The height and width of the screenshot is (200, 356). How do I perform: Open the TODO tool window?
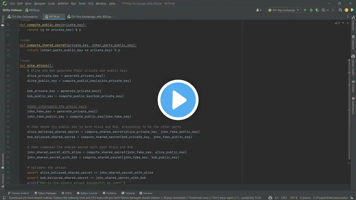click(x=66, y=193)
